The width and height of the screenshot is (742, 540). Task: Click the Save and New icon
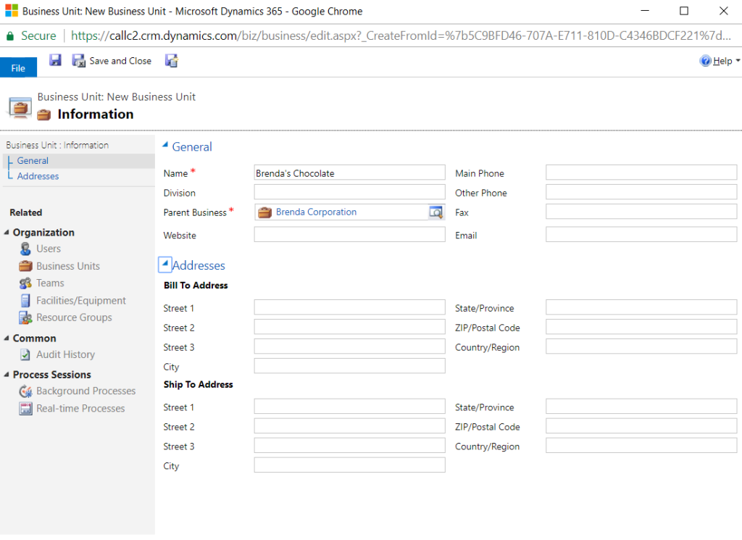[171, 61]
